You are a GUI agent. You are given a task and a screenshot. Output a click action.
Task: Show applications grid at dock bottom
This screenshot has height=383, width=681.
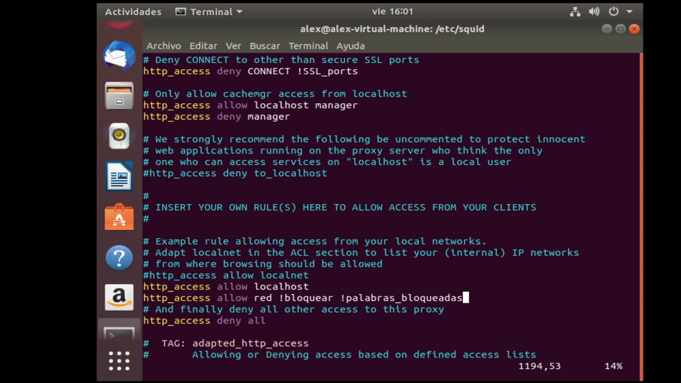point(119,361)
